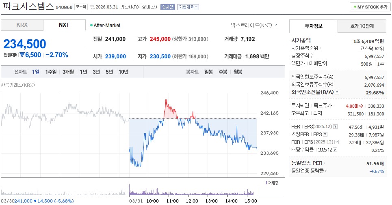Click the help icon next to 추정PER EPS

(325, 135)
